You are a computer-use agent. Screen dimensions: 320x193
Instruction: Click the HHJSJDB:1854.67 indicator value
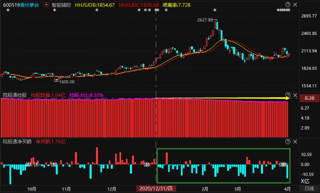(x=95, y=5)
